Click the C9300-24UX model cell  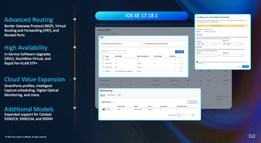(x=138, y=110)
